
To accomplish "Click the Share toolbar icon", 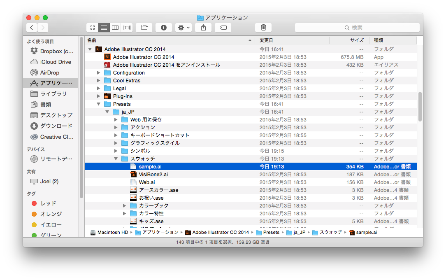I will click(203, 28).
